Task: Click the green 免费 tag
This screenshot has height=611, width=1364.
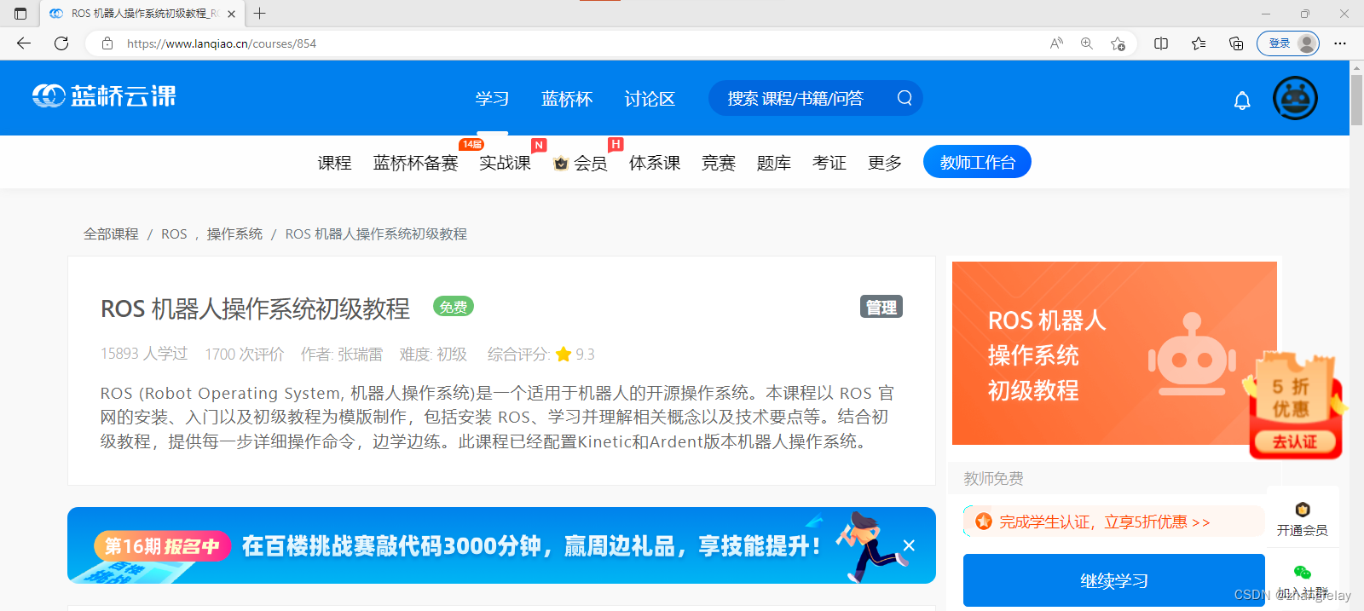Action: 454,307
